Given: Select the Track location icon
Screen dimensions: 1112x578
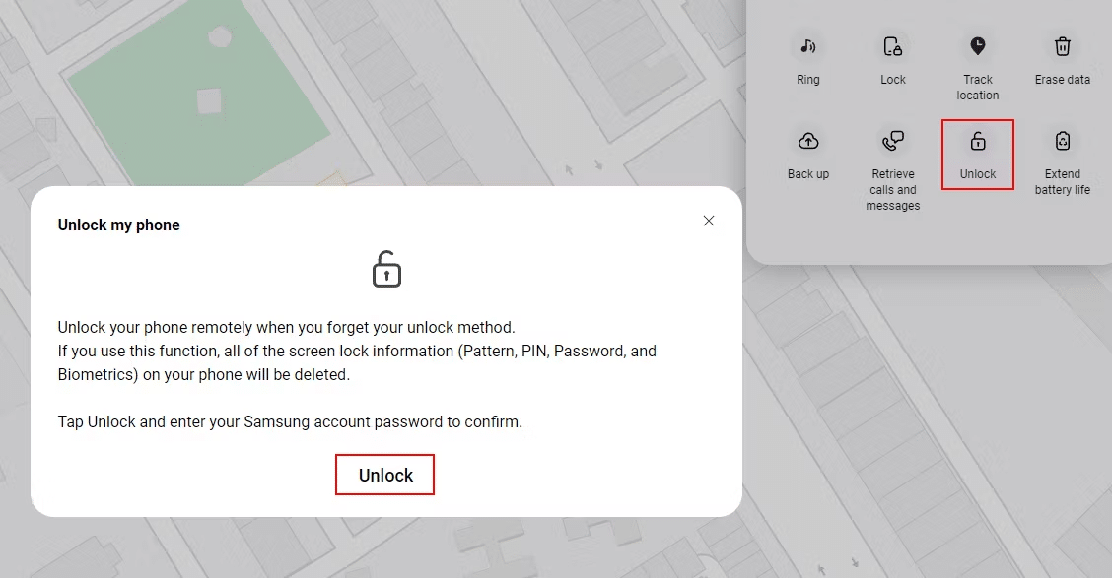Looking at the screenshot, I should [x=977, y=45].
